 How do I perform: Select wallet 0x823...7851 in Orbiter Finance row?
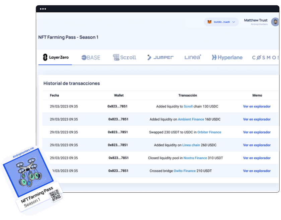click(x=118, y=132)
